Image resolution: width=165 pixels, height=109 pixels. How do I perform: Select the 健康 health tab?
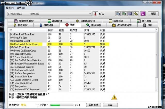[x=70, y=25]
